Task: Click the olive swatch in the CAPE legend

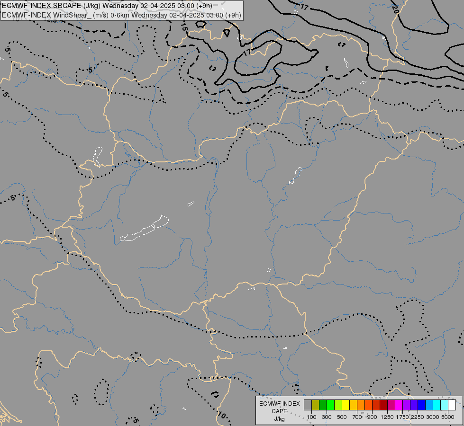Action: (315, 405)
